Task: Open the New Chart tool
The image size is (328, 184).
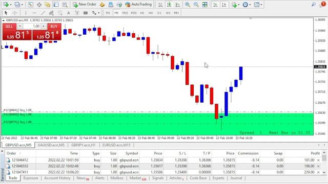Action: 6,5
